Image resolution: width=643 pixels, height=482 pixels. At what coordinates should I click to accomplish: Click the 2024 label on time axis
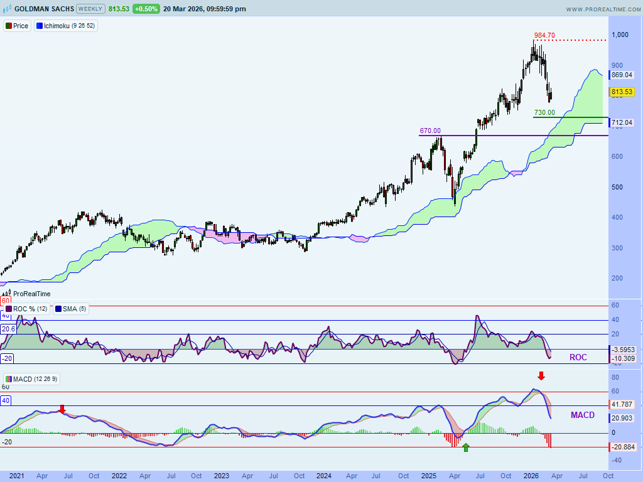coord(324,476)
